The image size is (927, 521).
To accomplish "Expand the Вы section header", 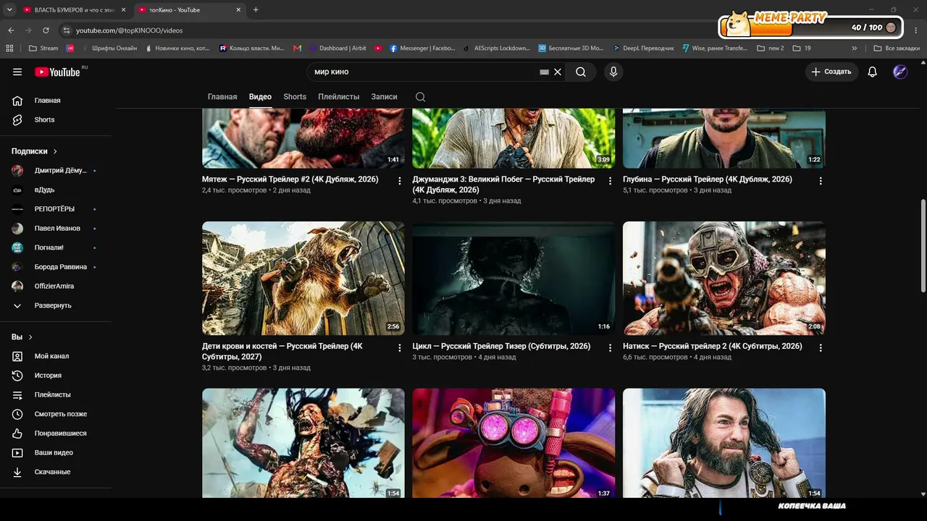I will (x=22, y=337).
